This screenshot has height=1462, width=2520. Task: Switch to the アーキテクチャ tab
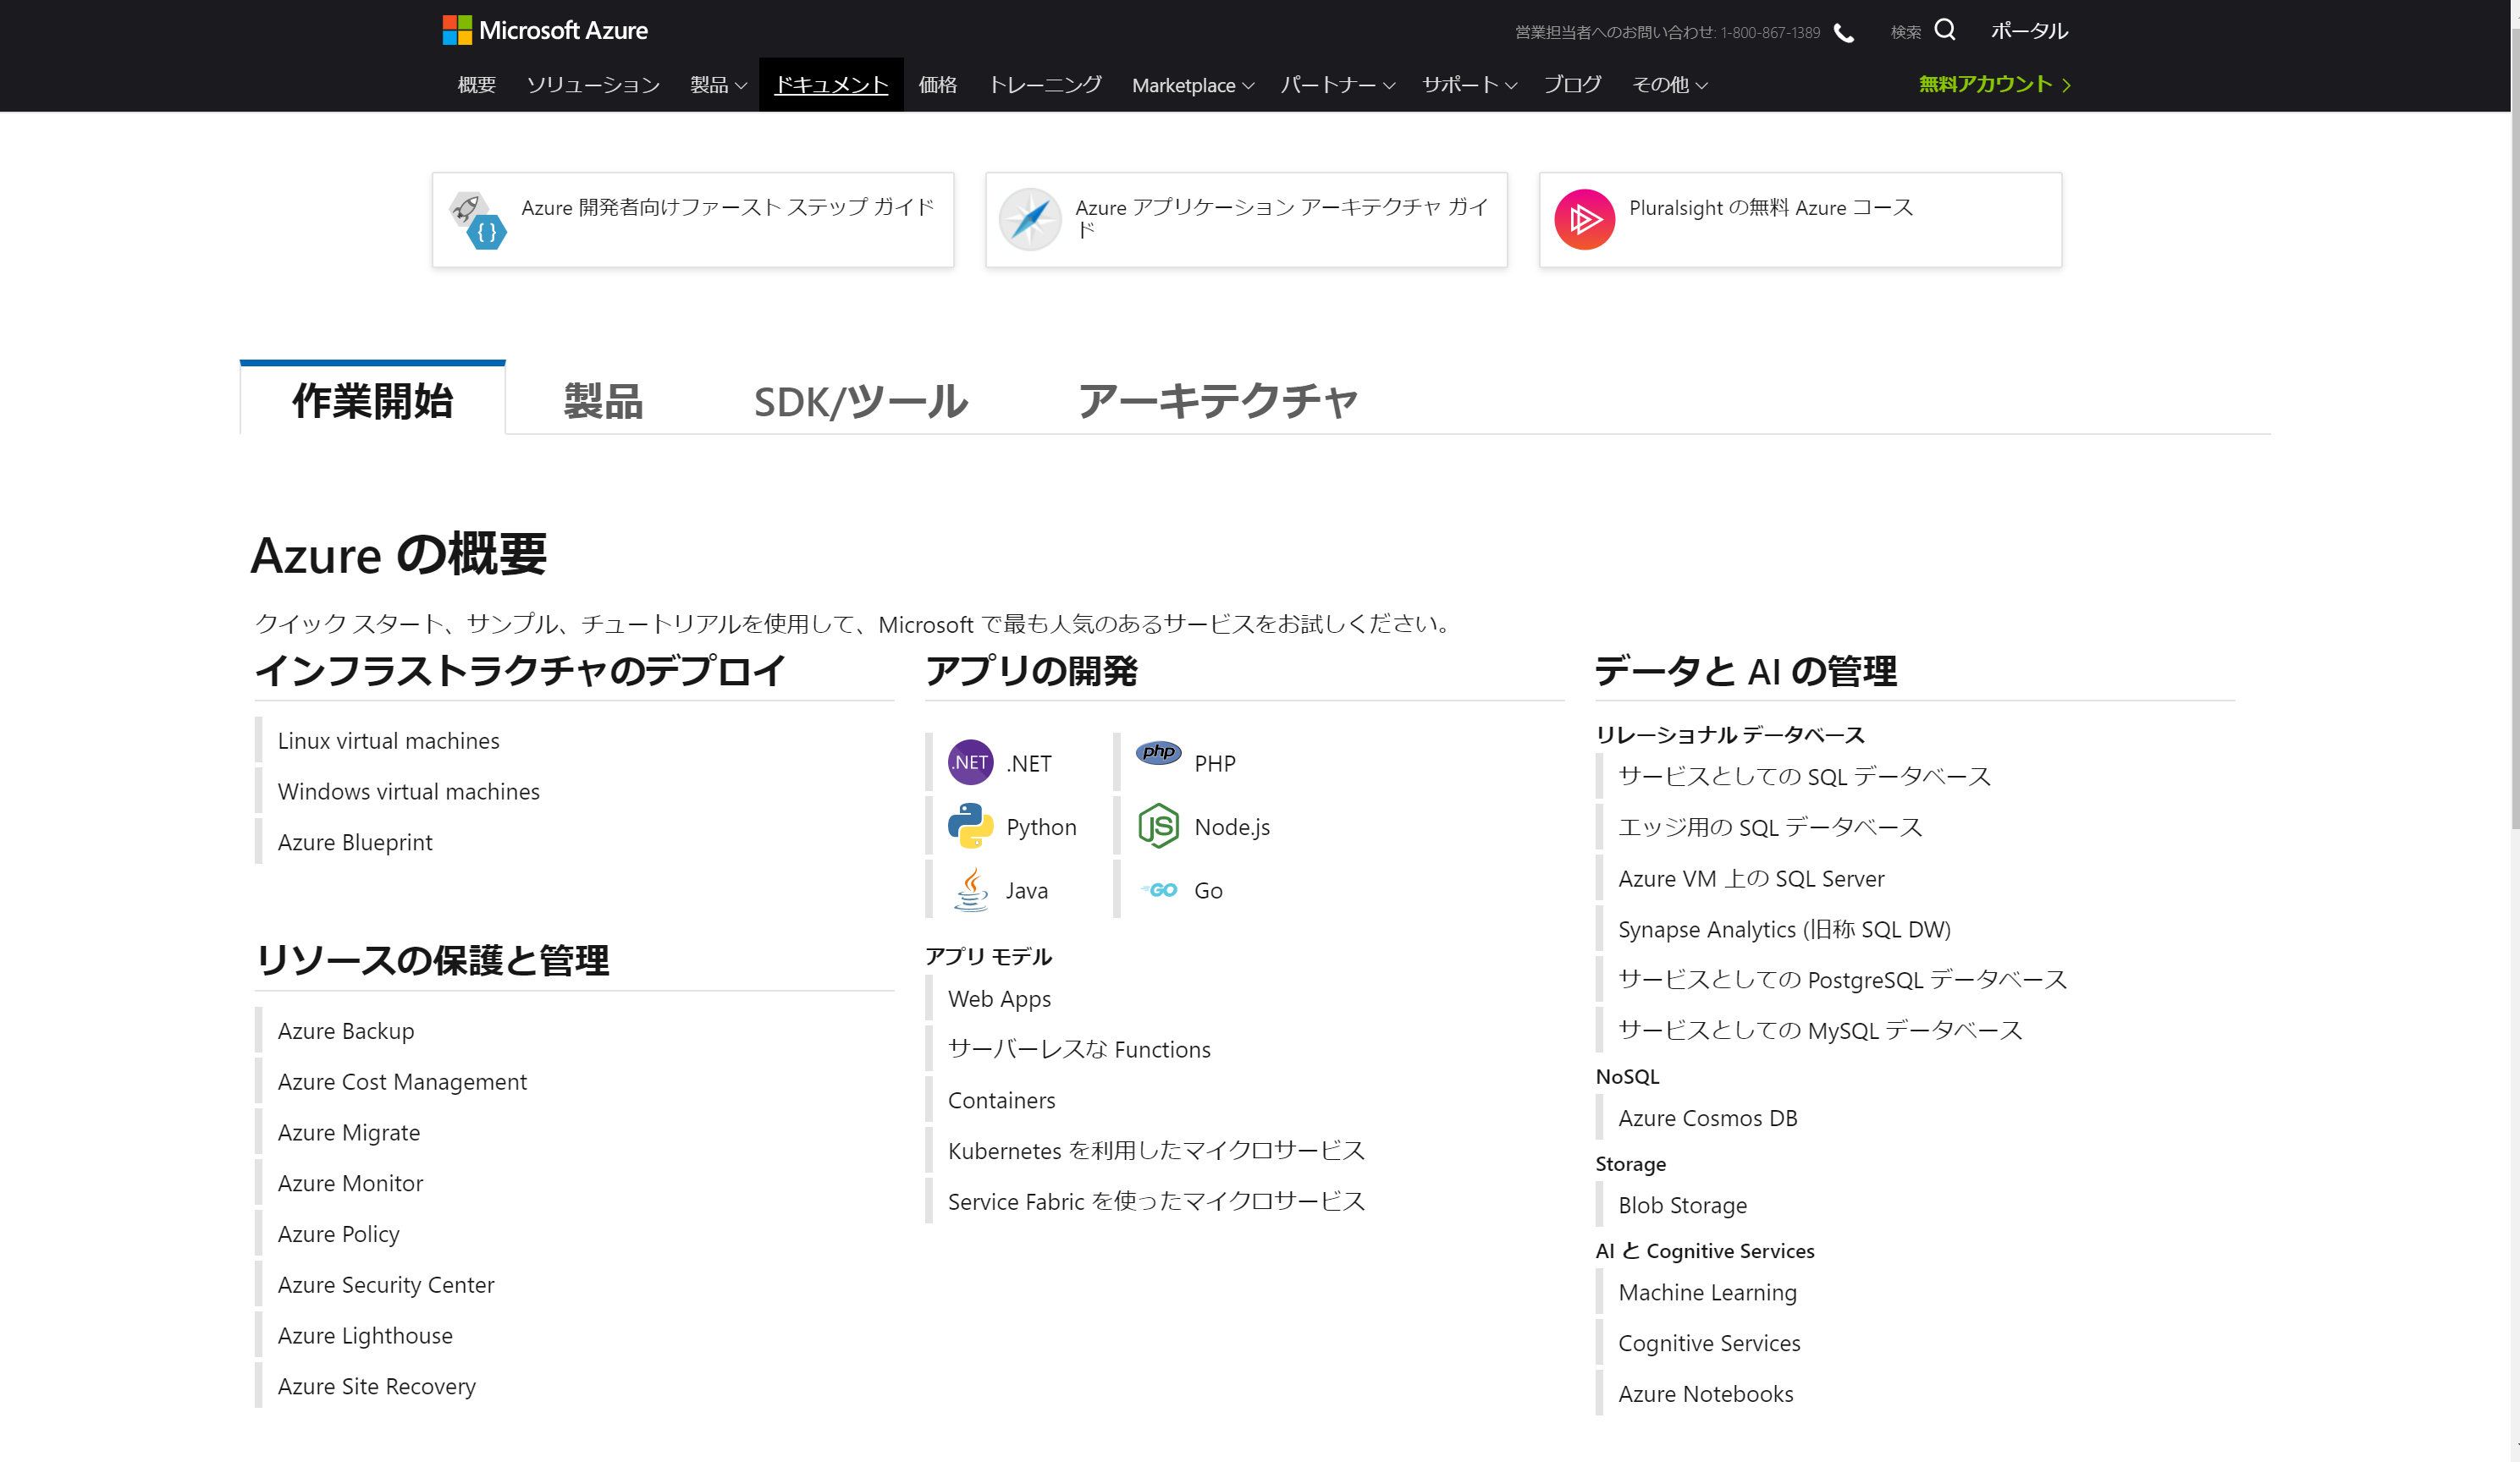[x=1217, y=402]
